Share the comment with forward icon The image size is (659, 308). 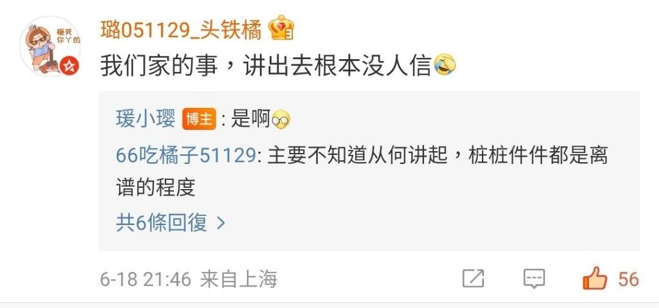pos(473,278)
